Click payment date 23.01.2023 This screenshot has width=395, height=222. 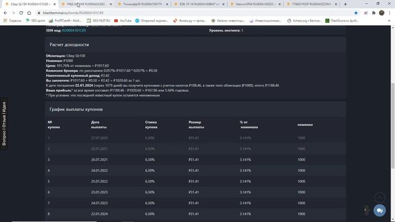pos(99,192)
